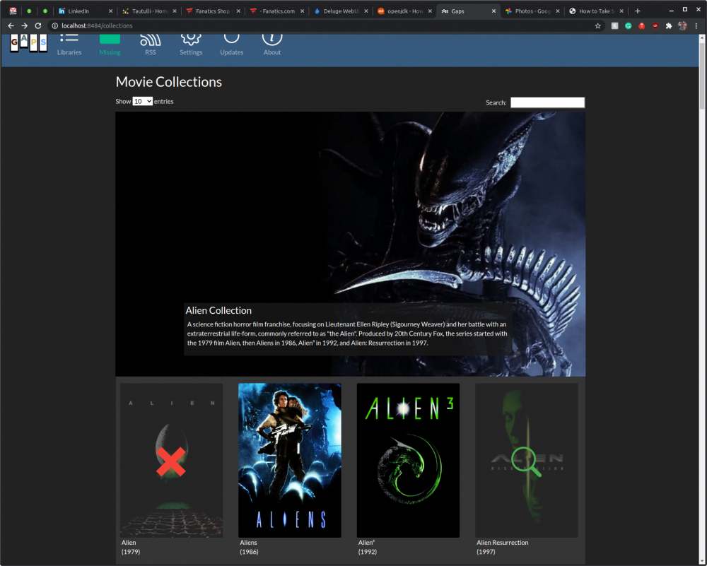
Task: Close the Tautulli tab
Action: coord(175,11)
